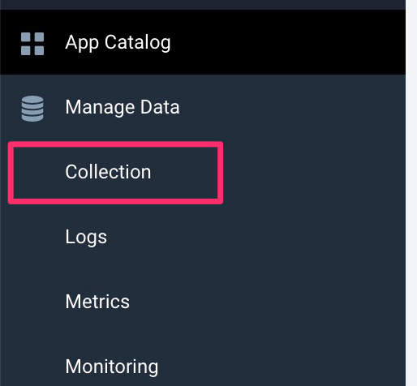Expand the Manage Data section
Viewport: 417px width, 386px height.
[x=203, y=107]
